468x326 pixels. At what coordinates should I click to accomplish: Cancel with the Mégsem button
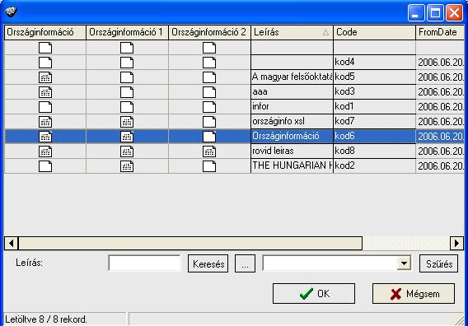414,294
